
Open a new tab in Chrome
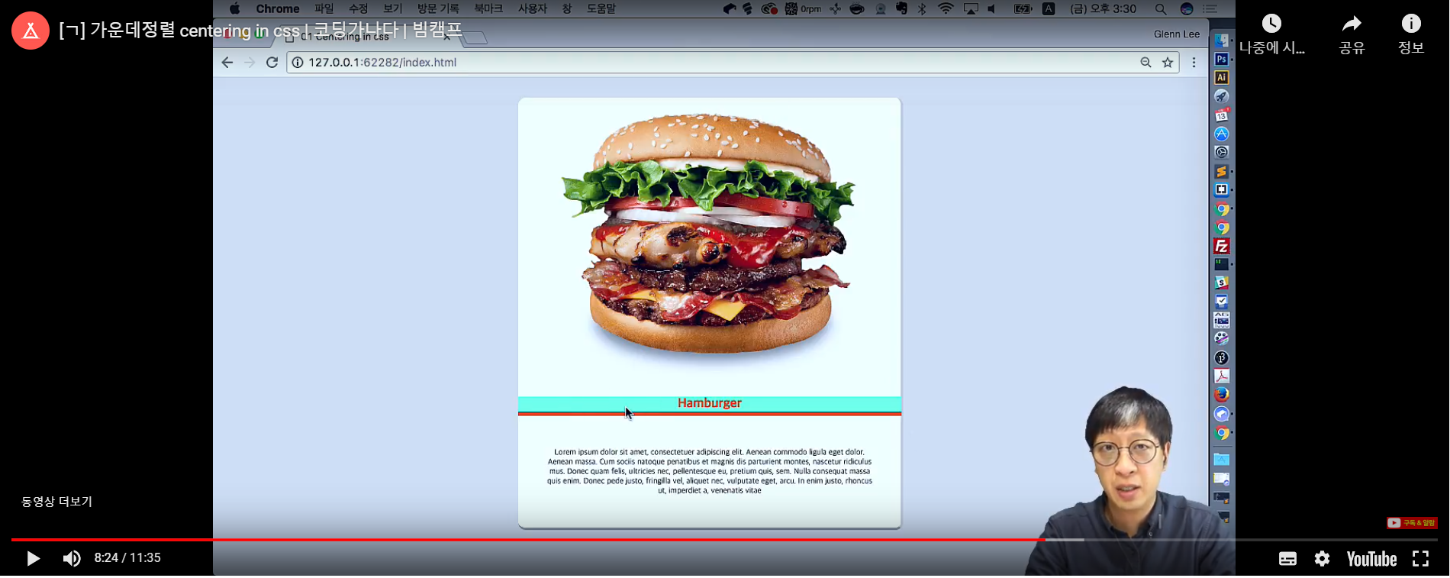475,37
